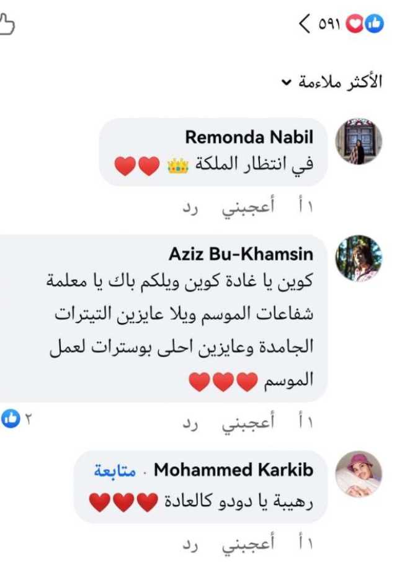Expand the الأكثر ملاءمة sort dropdown

[331, 83]
